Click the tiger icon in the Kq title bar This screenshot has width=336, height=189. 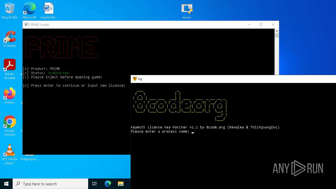pos(135,79)
